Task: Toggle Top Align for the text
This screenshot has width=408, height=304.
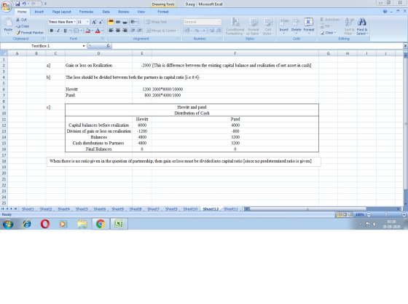Action: [111, 22]
